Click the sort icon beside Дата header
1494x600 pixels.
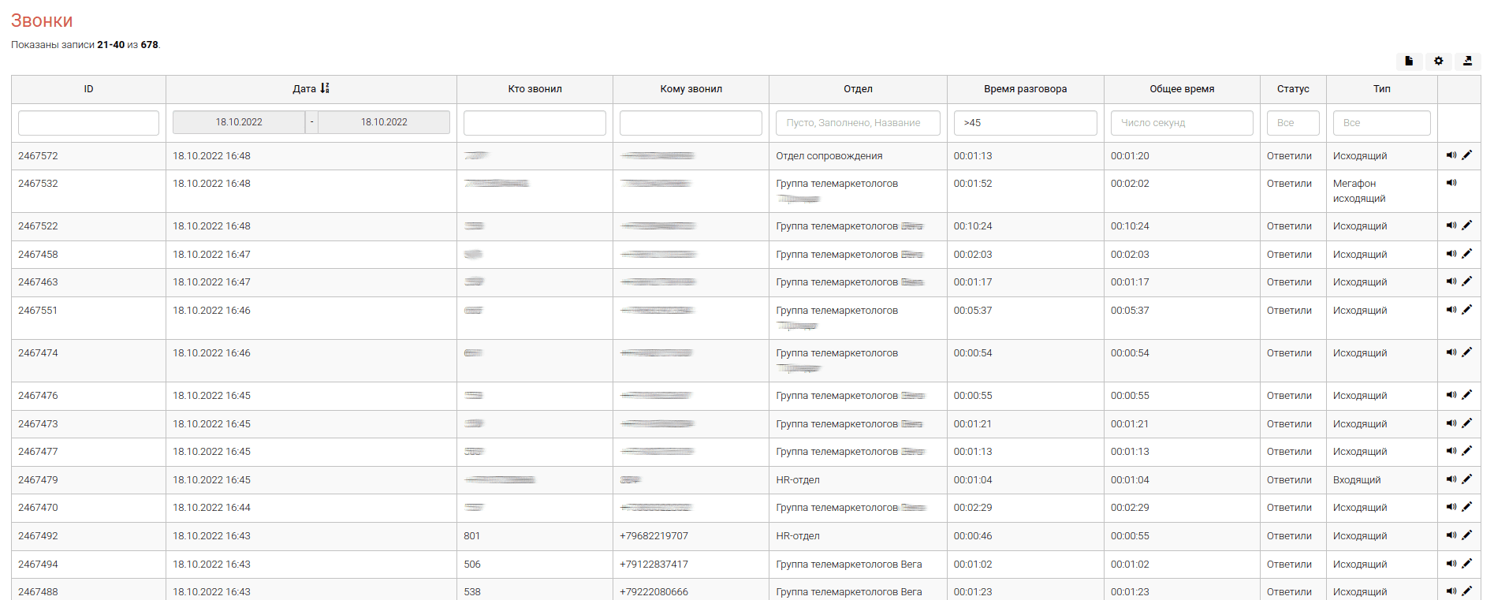[325, 88]
